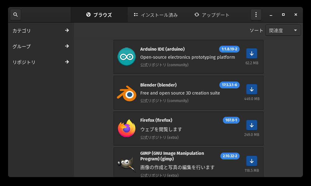Install Firefox with its download arrow
Image resolution: width=311 pixels, height=186 pixels.
(x=252, y=125)
